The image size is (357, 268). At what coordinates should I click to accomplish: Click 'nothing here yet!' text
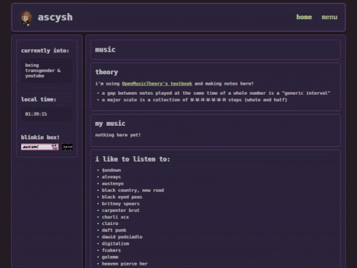point(118,135)
